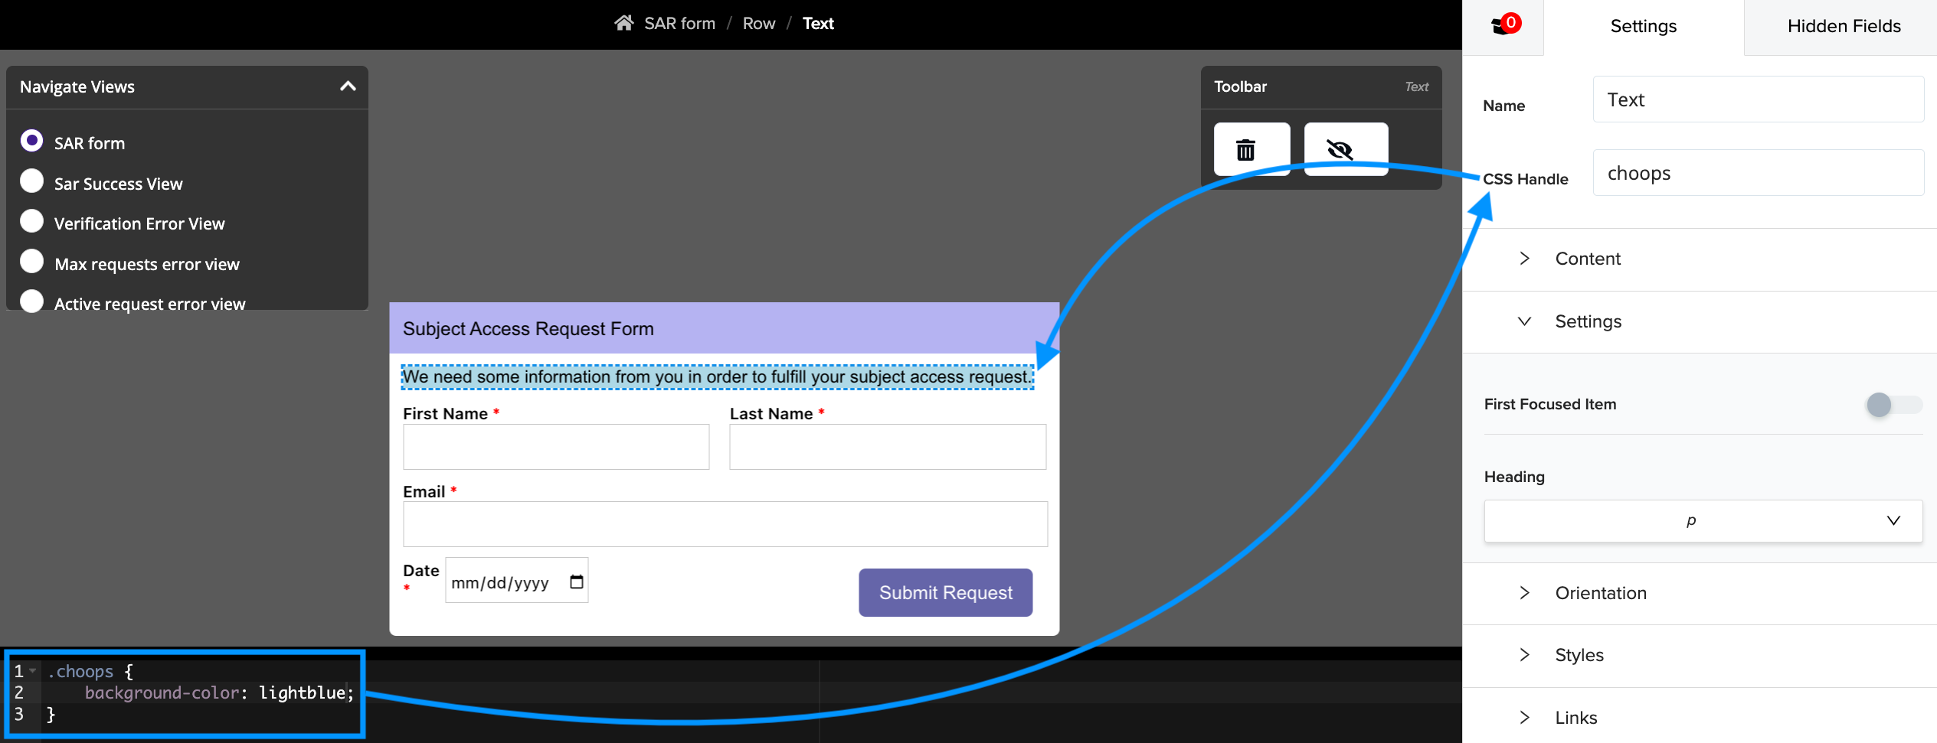Image resolution: width=1937 pixels, height=743 pixels.
Task: Fold the CSS code block arrow on line 1
Action: point(33,671)
